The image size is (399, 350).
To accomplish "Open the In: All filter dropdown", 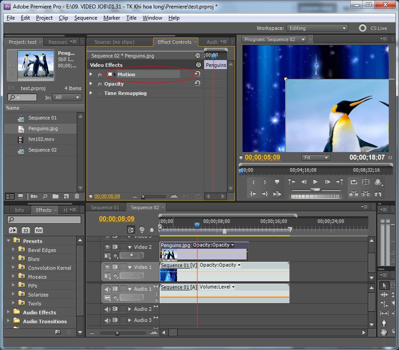I will pyautogui.click(x=67, y=97).
